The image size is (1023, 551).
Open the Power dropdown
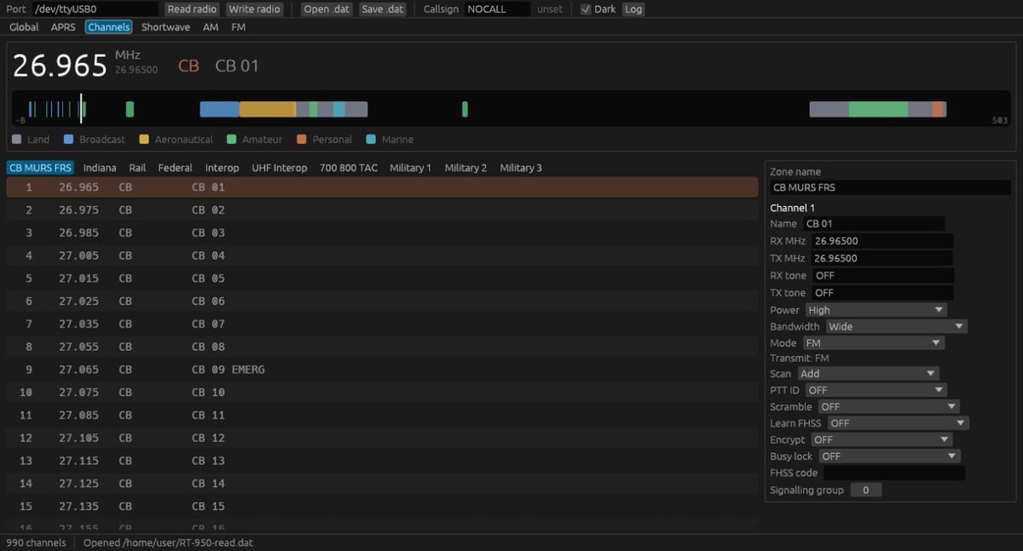tap(876, 310)
